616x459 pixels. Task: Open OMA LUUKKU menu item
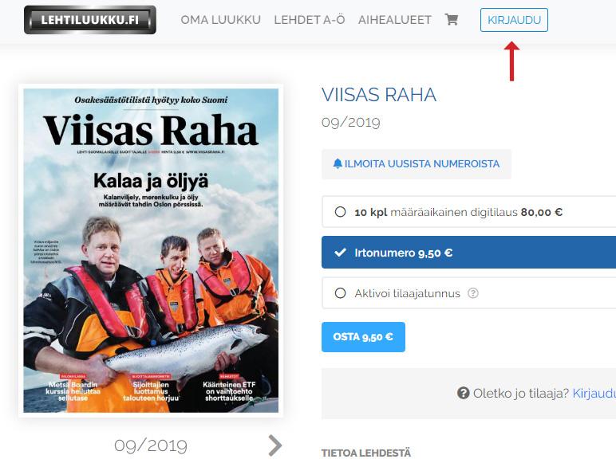point(221,20)
